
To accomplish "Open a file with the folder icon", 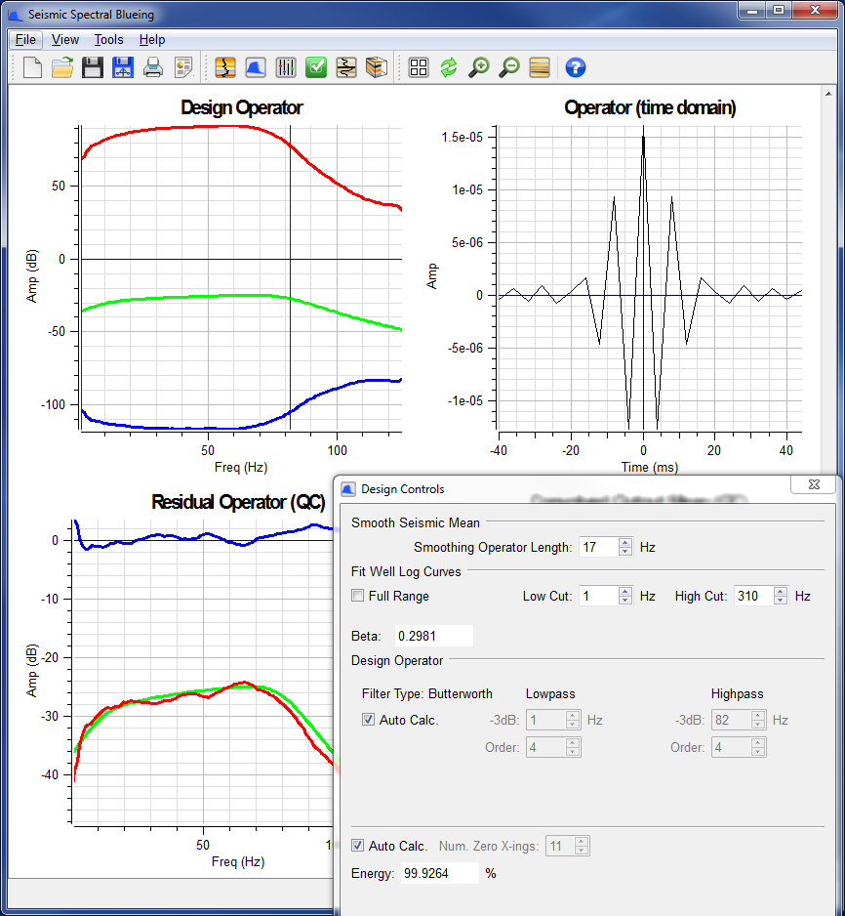I will [x=62, y=67].
